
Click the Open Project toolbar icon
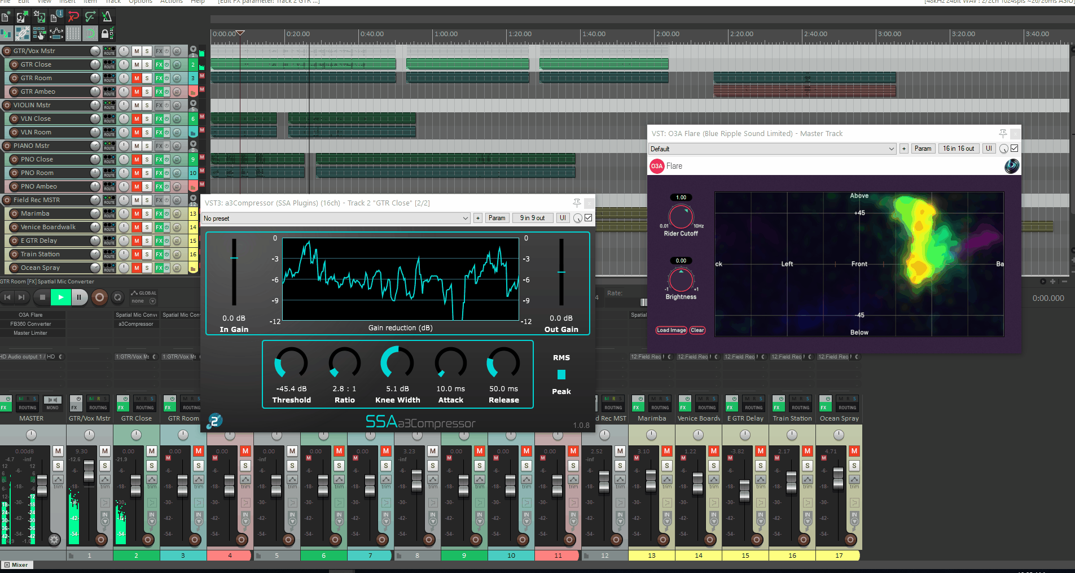coord(23,17)
